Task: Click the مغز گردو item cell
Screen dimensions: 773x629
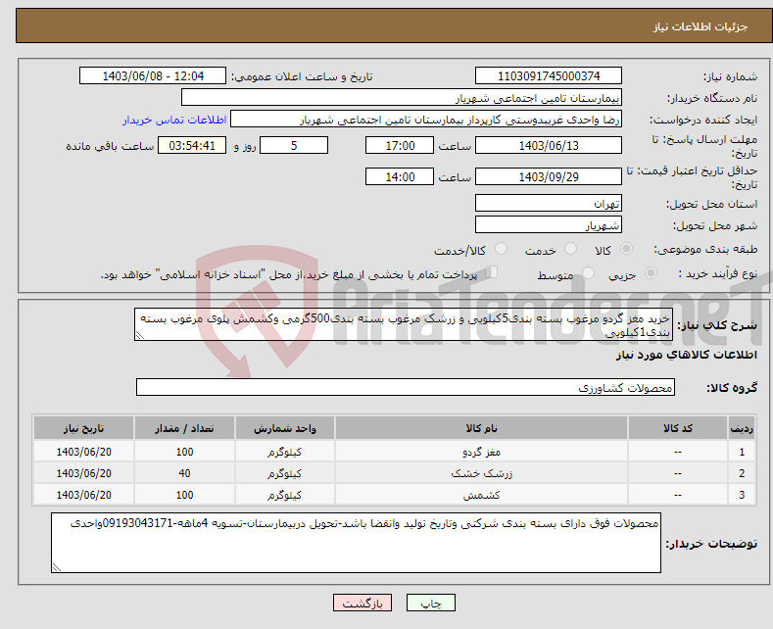Action: pos(481,452)
